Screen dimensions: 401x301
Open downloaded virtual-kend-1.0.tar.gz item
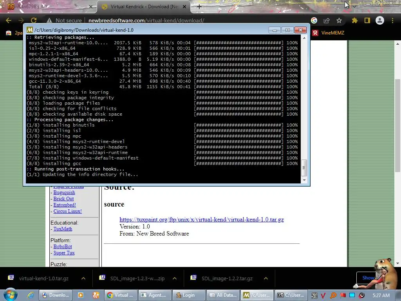(x=38, y=278)
